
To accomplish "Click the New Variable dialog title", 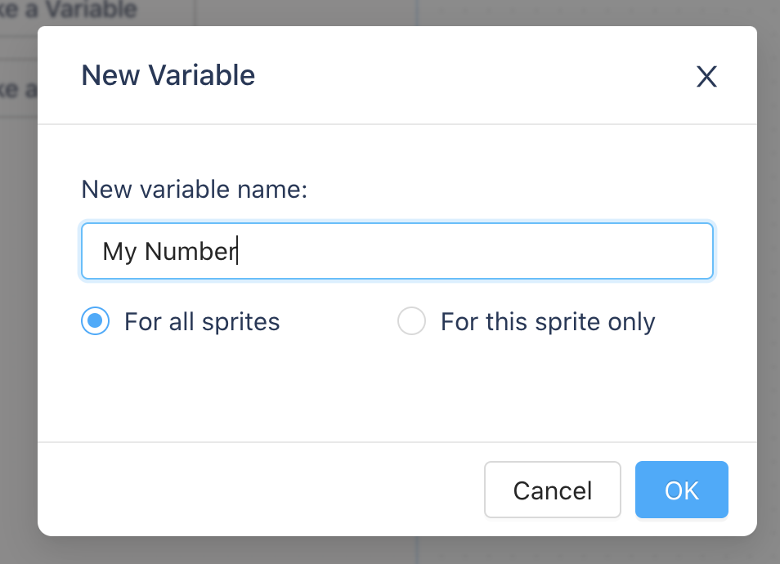I will pos(168,75).
